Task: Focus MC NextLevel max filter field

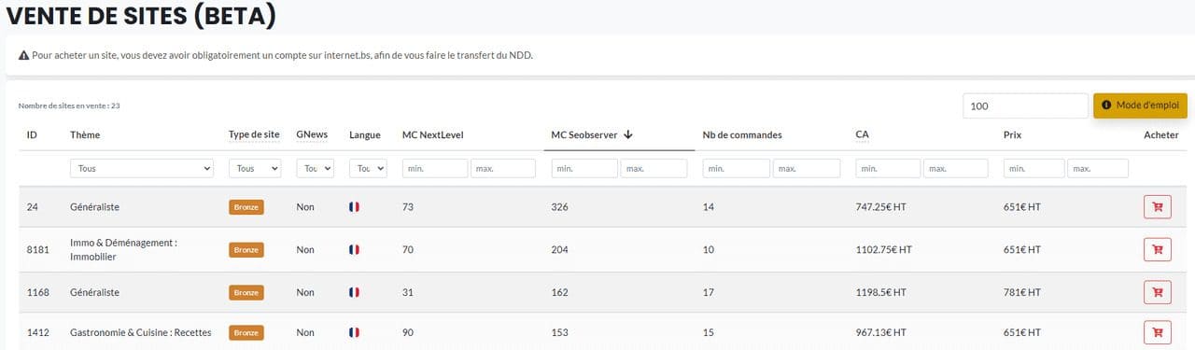Action: [503, 169]
